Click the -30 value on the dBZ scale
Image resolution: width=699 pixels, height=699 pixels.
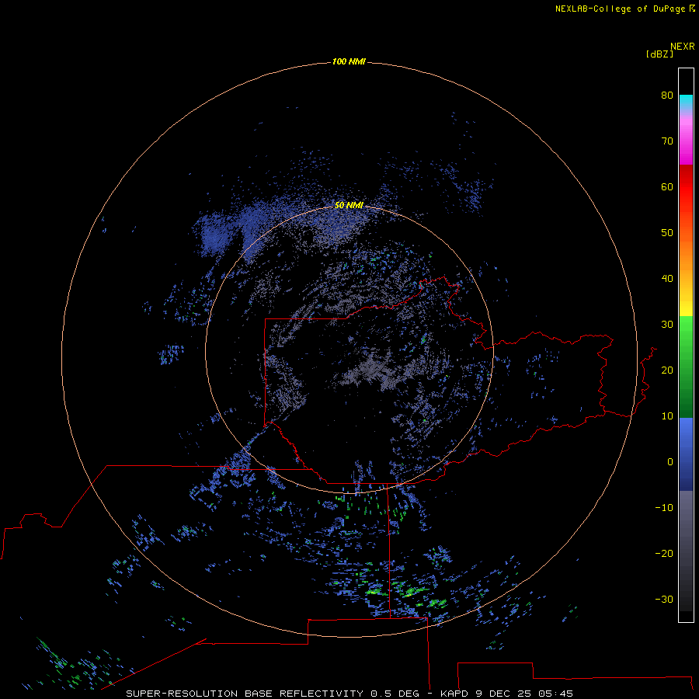(x=664, y=599)
